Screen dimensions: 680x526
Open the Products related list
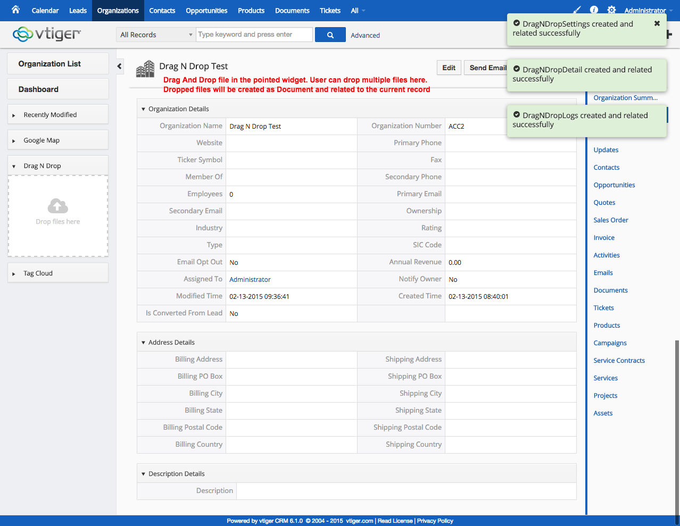tap(607, 325)
